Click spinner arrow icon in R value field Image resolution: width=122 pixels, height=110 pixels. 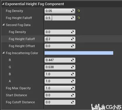tap(72, 60)
